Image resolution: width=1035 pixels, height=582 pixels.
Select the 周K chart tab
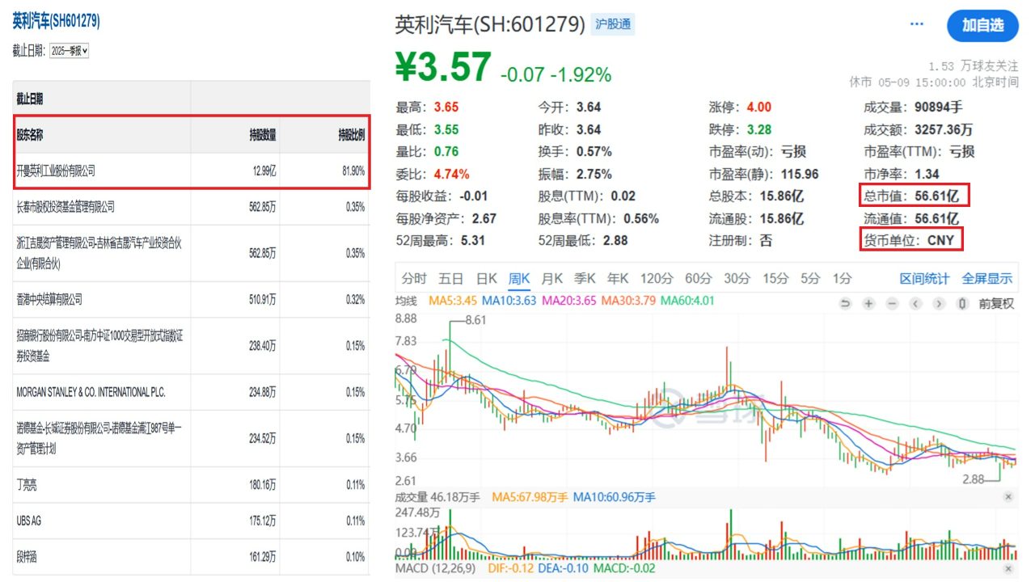click(x=518, y=278)
